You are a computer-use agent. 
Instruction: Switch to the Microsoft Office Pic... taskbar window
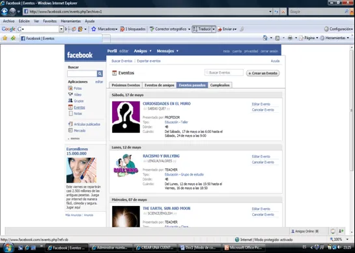(x=244, y=248)
